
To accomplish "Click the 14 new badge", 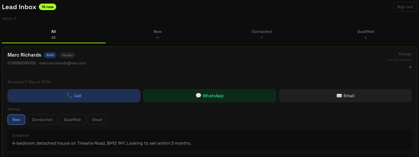I will pyautogui.click(x=47, y=7).
